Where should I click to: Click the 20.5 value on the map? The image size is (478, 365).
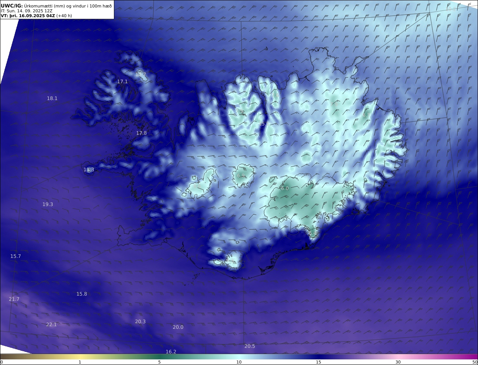pos(250,346)
